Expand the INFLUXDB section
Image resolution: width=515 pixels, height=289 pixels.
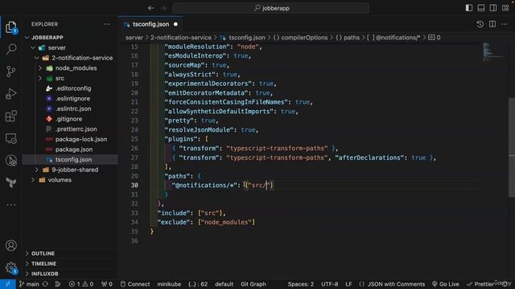[70, 274]
